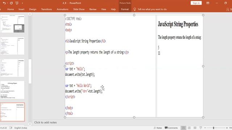
Task: Select the third slide thumbnail
Action: (12, 68)
